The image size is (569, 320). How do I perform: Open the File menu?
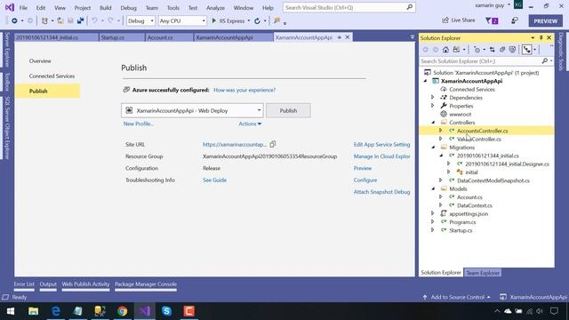[x=23, y=8]
